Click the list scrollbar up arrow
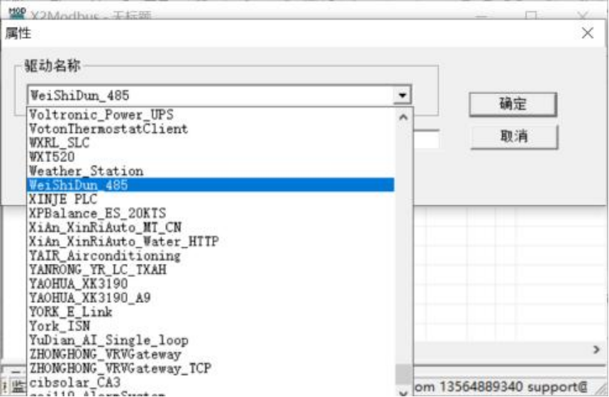 (x=403, y=117)
